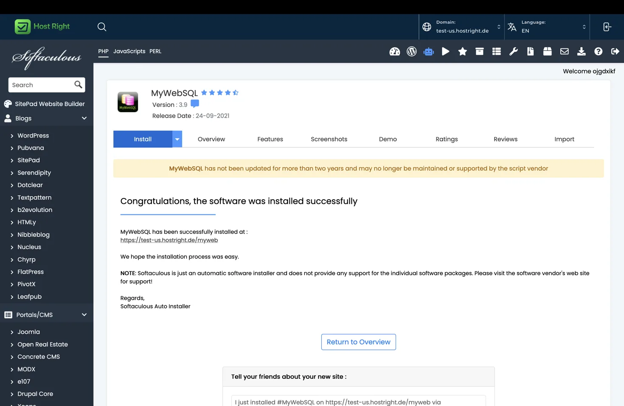Click the Softaculous logo in sidebar
Viewport: 624px width, 406px height.
47,58
